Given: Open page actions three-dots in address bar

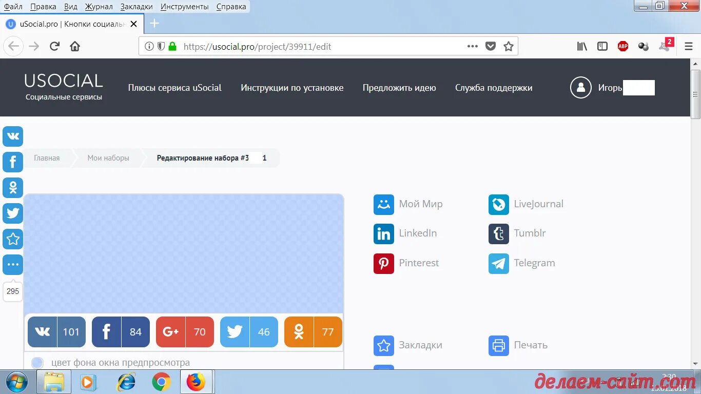Looking at the screenshot, I should pos(473,46).
